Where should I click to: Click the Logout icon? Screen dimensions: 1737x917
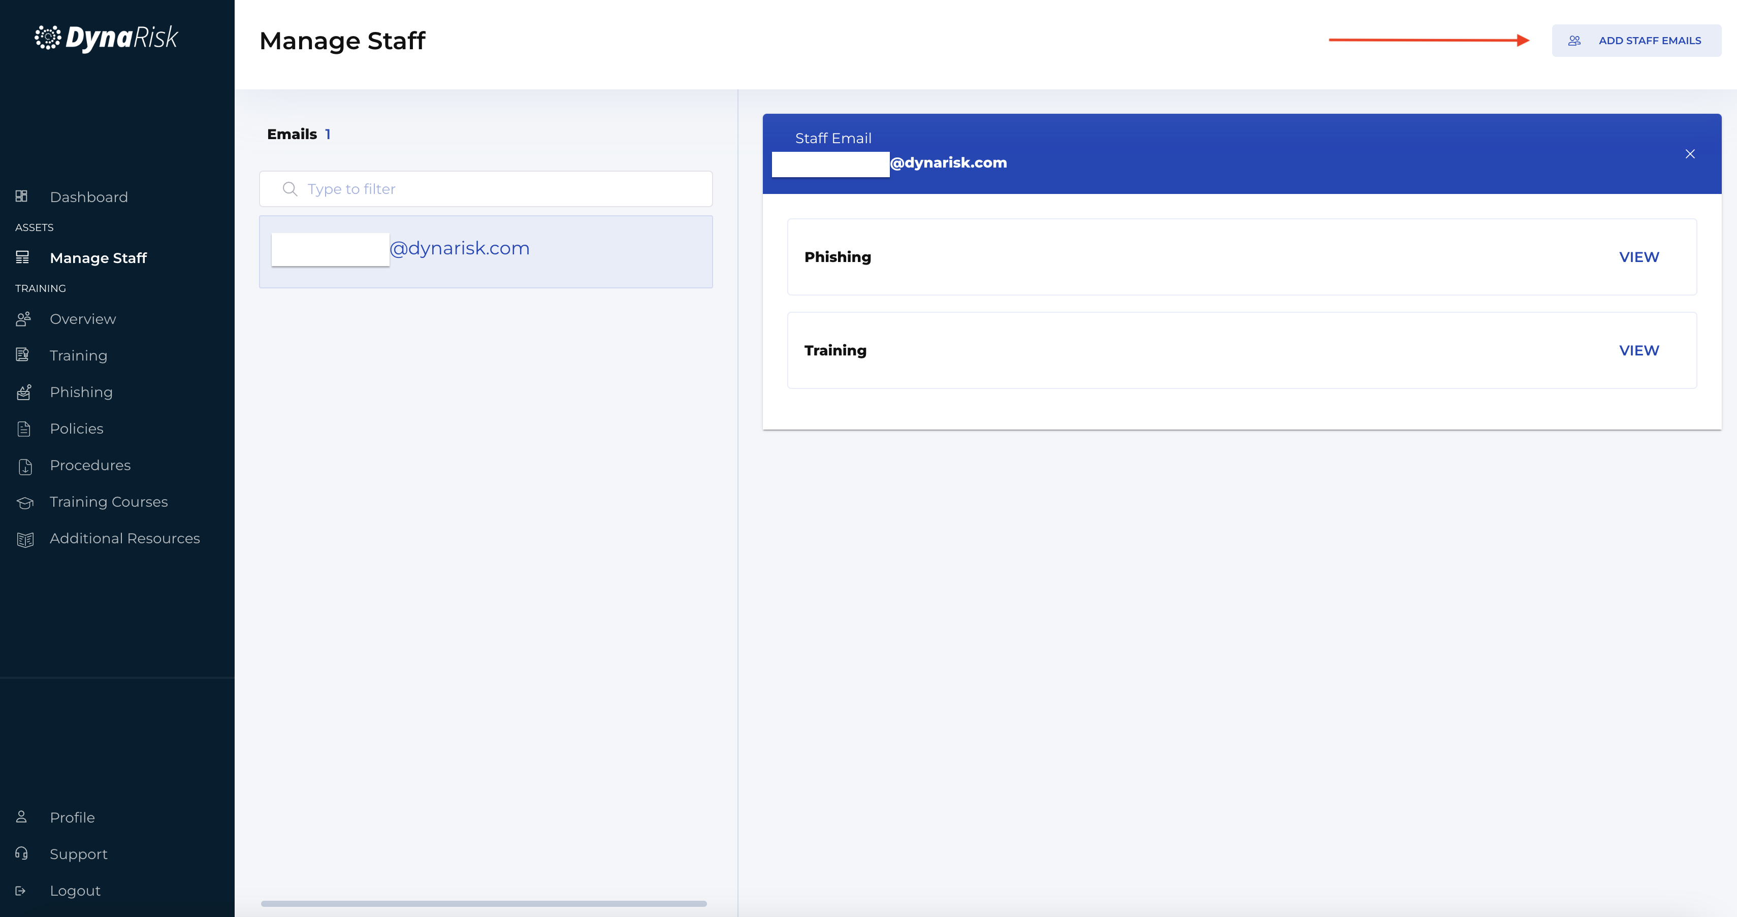[x=21, y=891]
